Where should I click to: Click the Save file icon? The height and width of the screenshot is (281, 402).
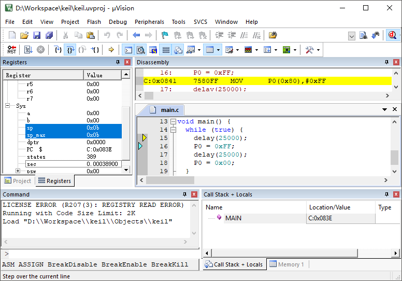point(37,35)
